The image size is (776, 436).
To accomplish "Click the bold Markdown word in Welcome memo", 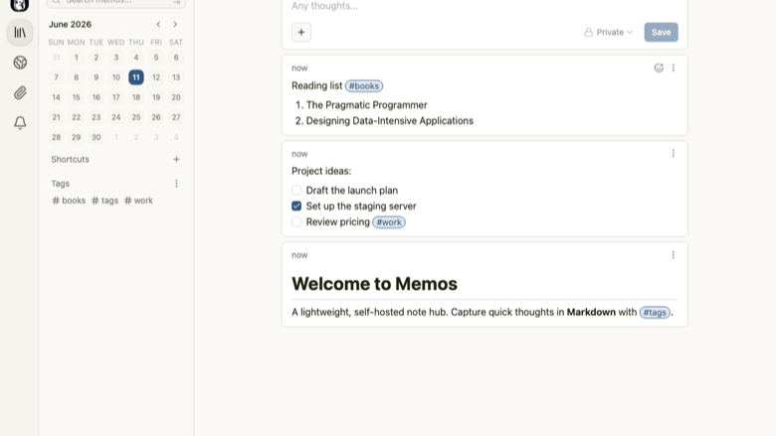I will (x=591, y=313).
